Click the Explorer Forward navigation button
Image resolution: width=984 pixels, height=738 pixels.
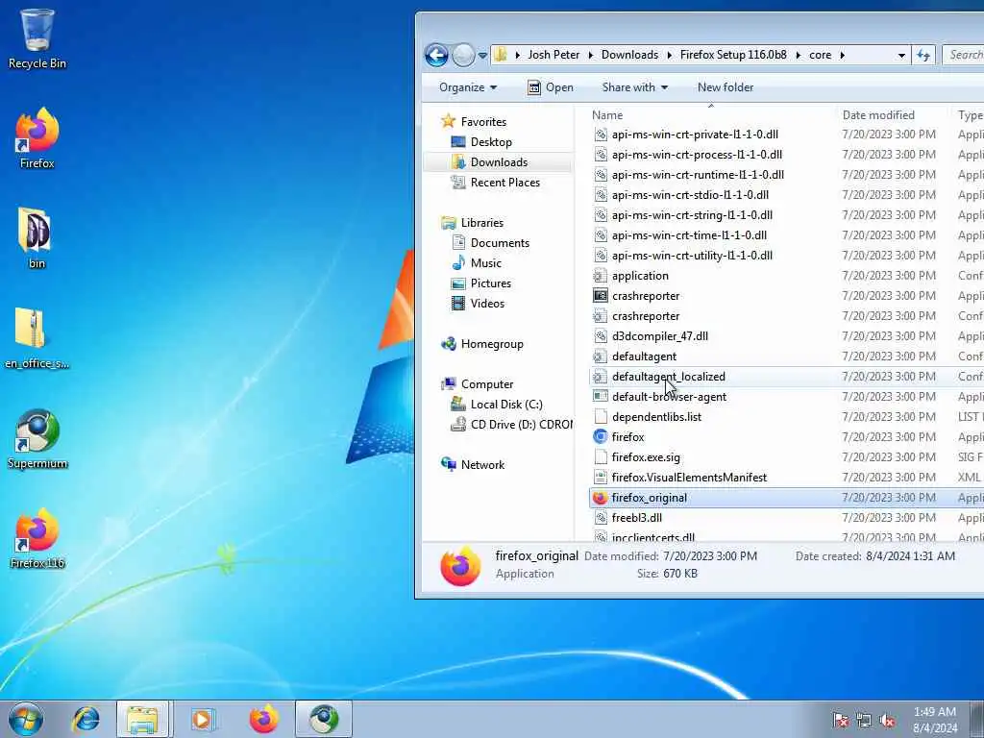pyautogui.click(x=463, y=55)
